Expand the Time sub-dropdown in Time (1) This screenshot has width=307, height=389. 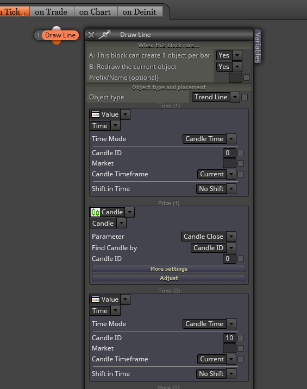click(115, 125)
